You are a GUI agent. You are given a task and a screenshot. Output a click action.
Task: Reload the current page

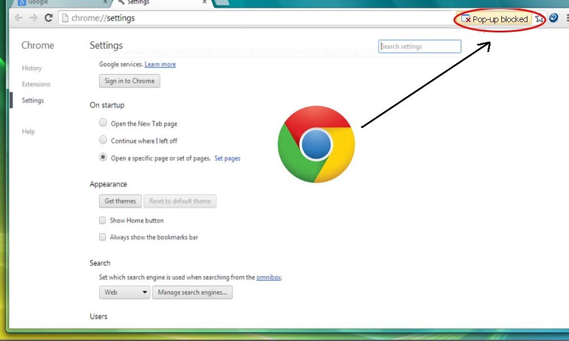(49, 18)
